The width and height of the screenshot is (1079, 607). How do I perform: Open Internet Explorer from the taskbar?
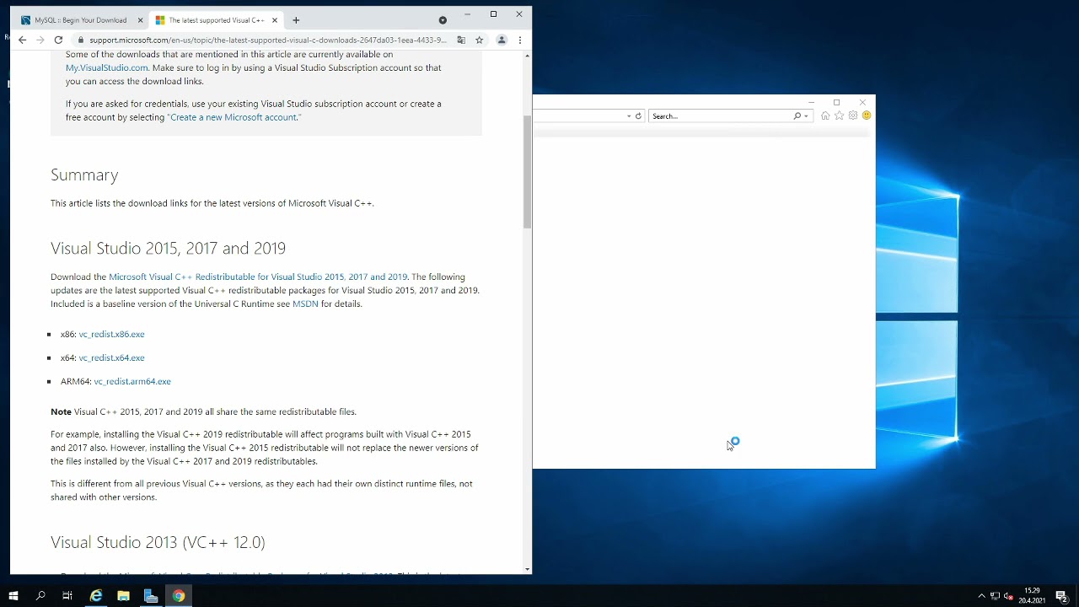click(x=96, y=596)
